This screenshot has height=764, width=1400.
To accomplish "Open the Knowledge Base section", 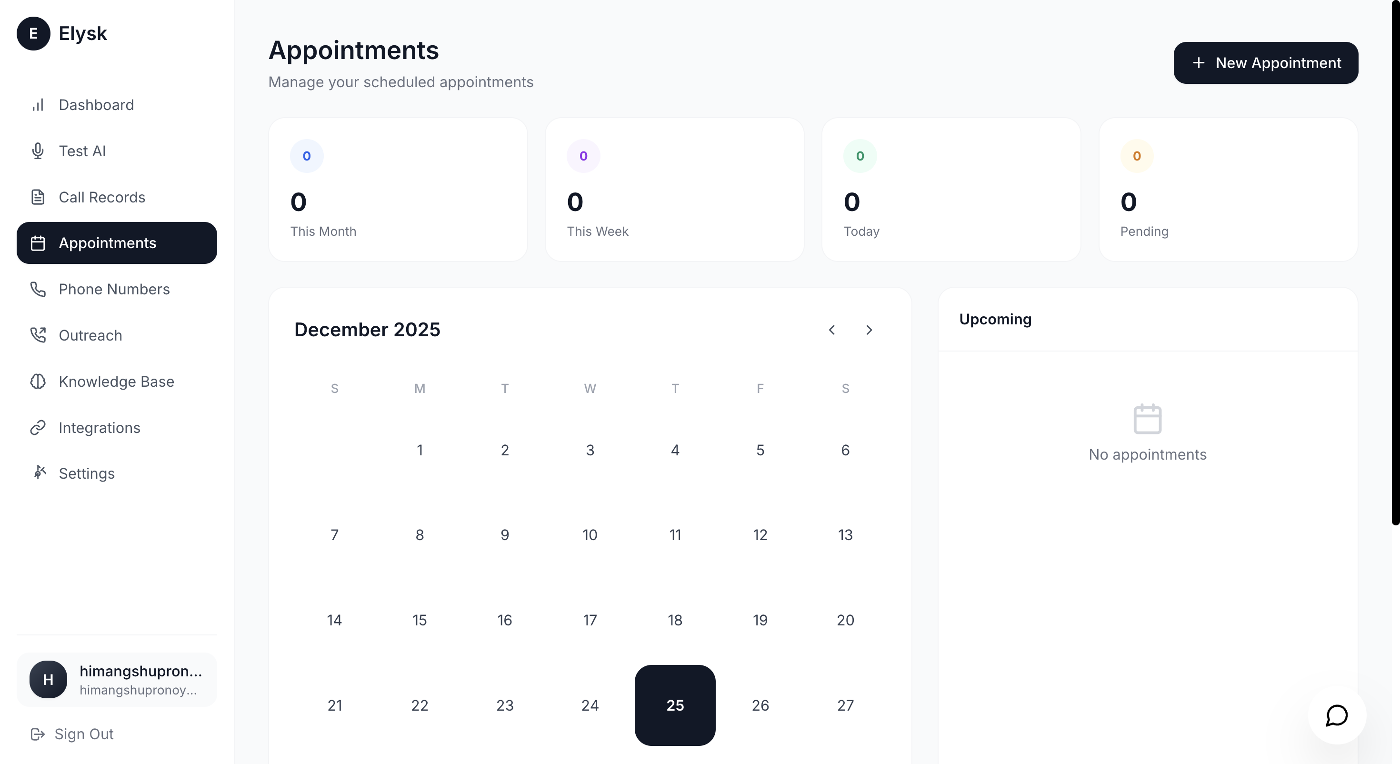I will point(116,381).
